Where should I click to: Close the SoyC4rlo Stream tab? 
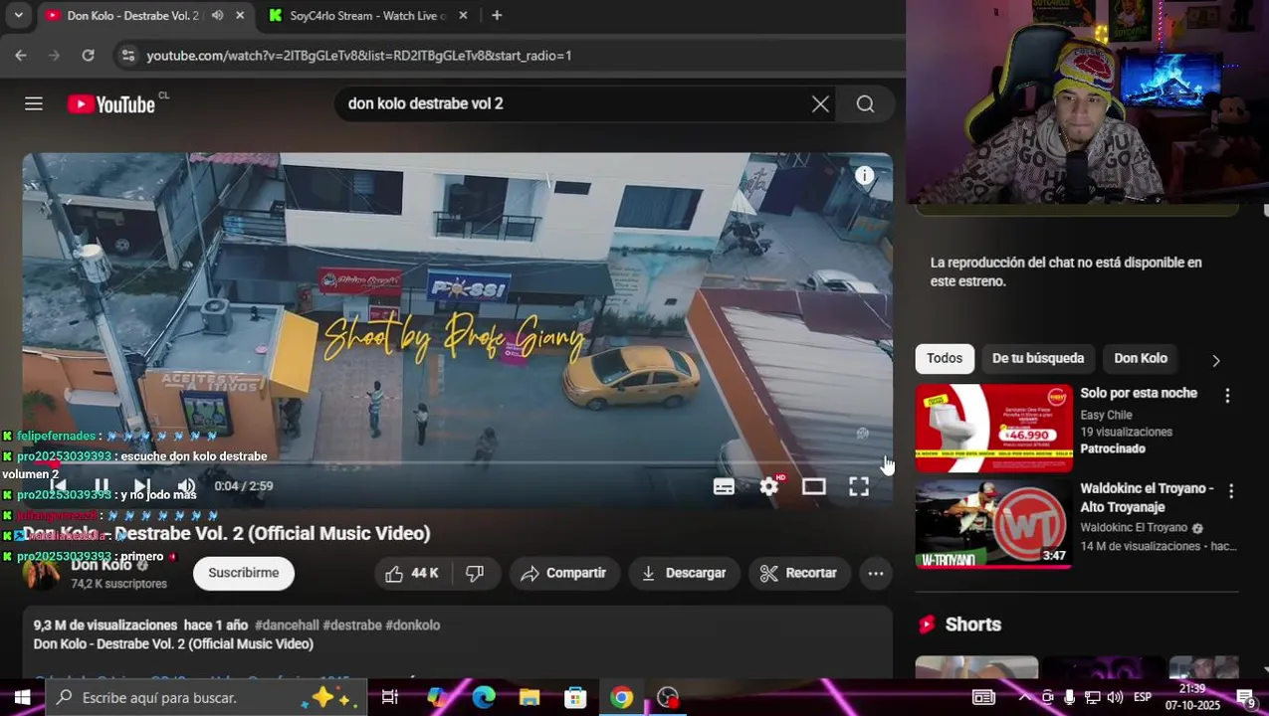click(465, 16)
